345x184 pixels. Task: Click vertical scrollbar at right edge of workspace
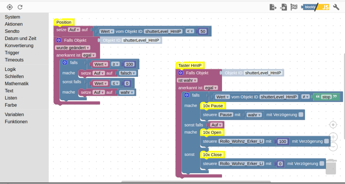tap(344, 96)
